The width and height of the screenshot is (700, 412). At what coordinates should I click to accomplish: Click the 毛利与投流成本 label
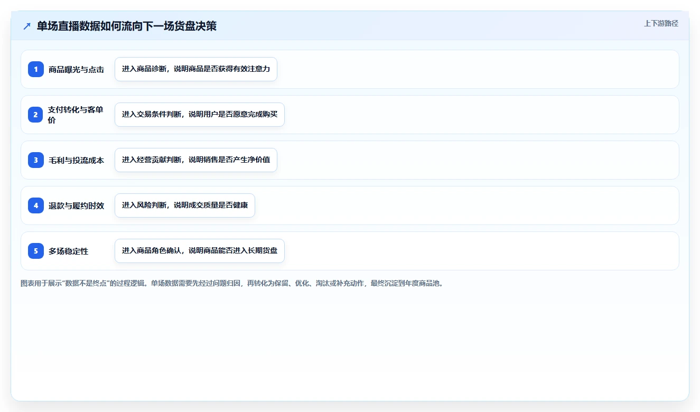click(x=76, y=161)
